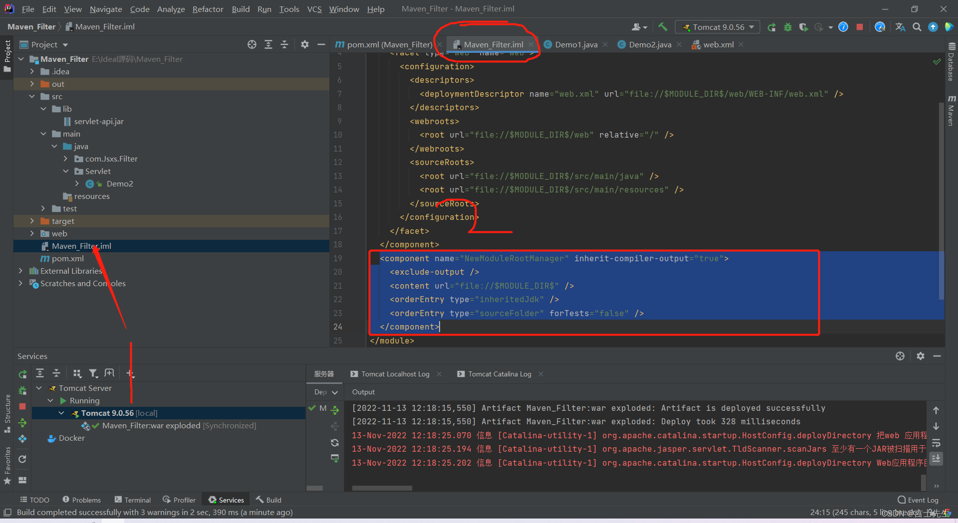958x523 pixels.
Task: Click the Output console horizontal scrollbar
Action: [x=382, y=488]
